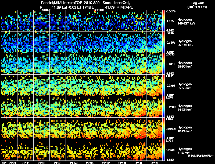Click the 1.844 color scale value
215x164 pixels.
click(169, 119)
